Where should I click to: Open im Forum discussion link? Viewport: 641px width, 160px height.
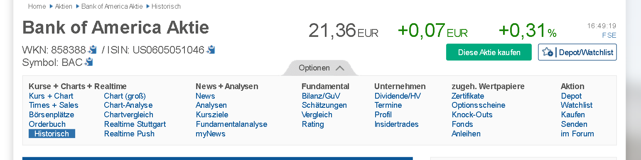(x=577, y=134)
